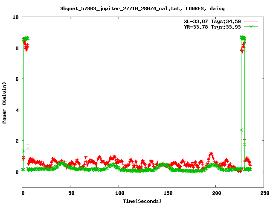Click x-axis tick label 250
The height and width of the screenshot is (205, 273).
[x=265, y=193]
